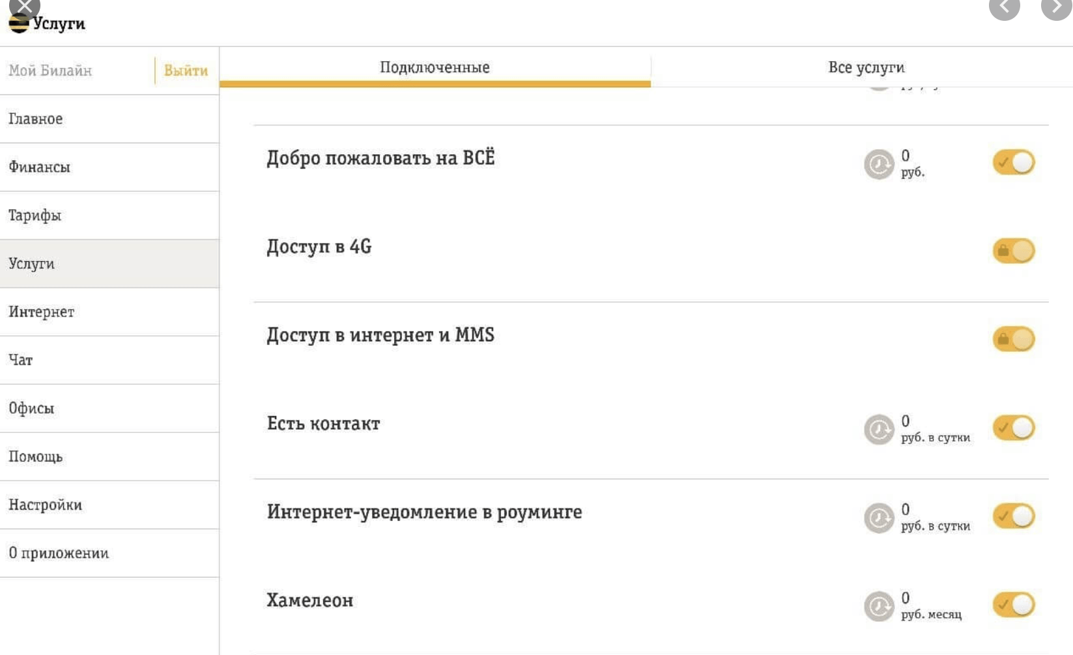Disable the Хамелеон service switch
This screenshot has width=1073, height=655.
(x=1014, y=604)
